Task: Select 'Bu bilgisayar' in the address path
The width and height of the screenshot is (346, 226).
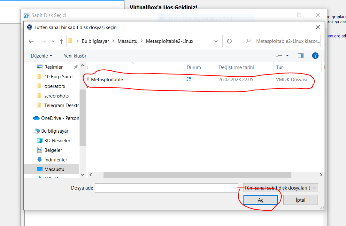Action: pos(95,41)
